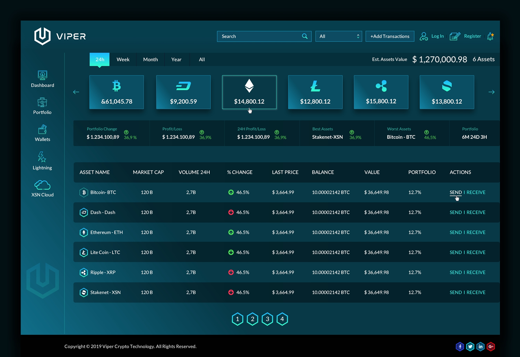Click SEND in the Stakenet row

(456, 293)
